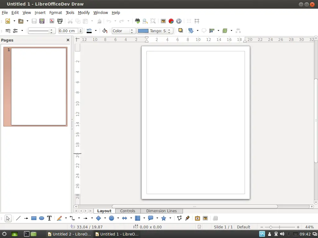Insert a Chart
The width and height of the screenshot is (318, 238).
pyautogui.click(x=171, y=21)
